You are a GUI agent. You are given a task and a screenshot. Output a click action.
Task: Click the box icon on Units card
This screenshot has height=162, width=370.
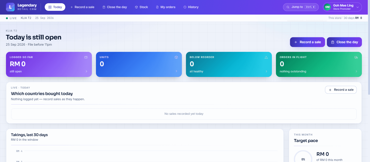[x=176, y=57]
